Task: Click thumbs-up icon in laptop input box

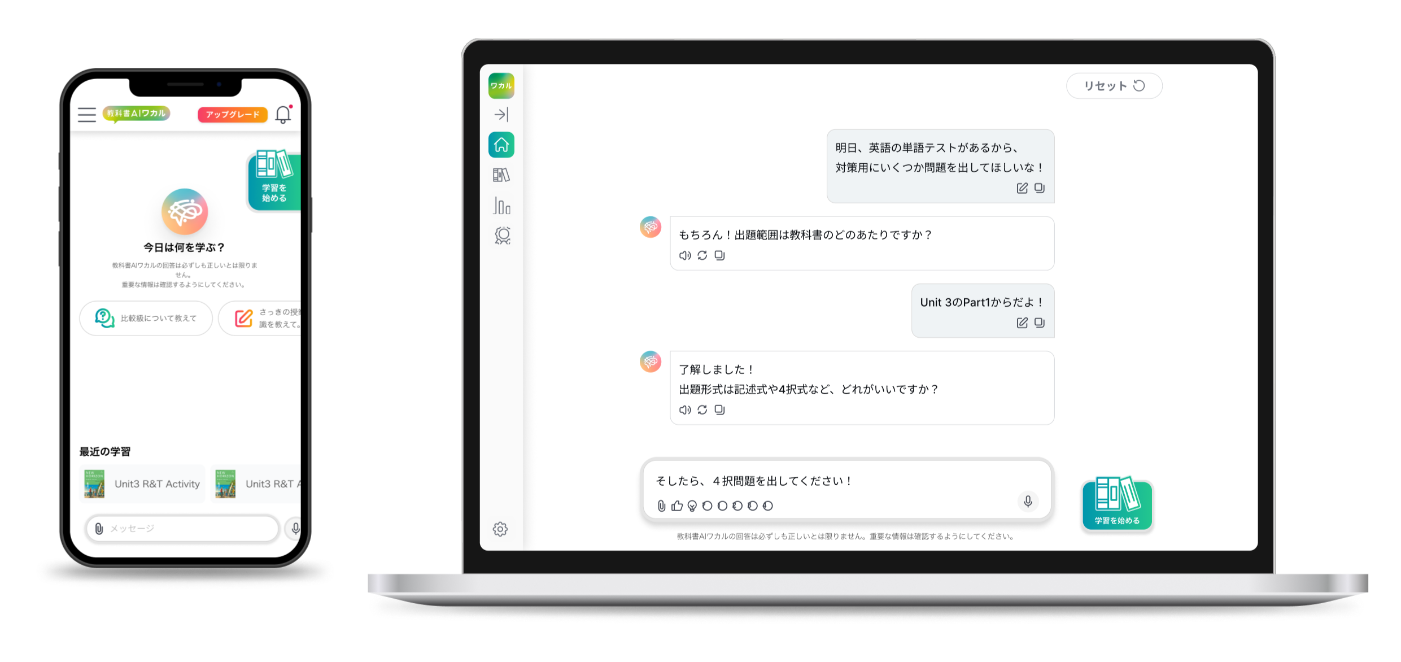Action: [677, 506]
